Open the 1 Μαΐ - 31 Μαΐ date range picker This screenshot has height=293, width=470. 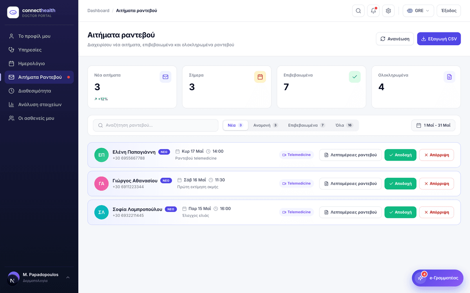[x=433, y=125]
